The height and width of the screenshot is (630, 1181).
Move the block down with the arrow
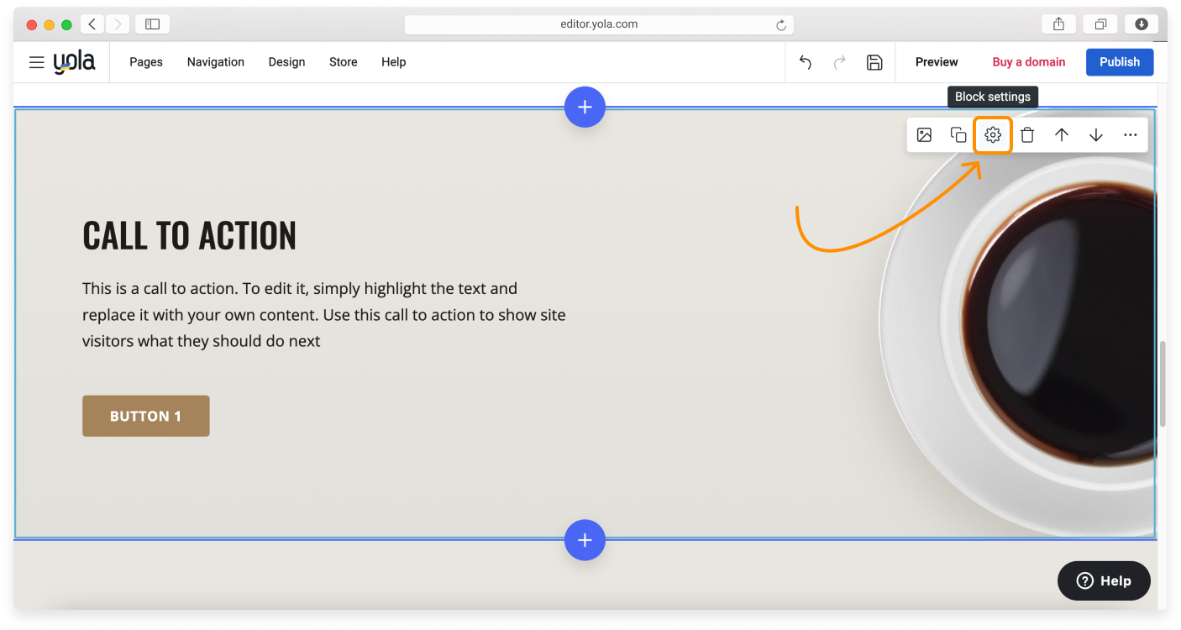(x=1096, y=134)
